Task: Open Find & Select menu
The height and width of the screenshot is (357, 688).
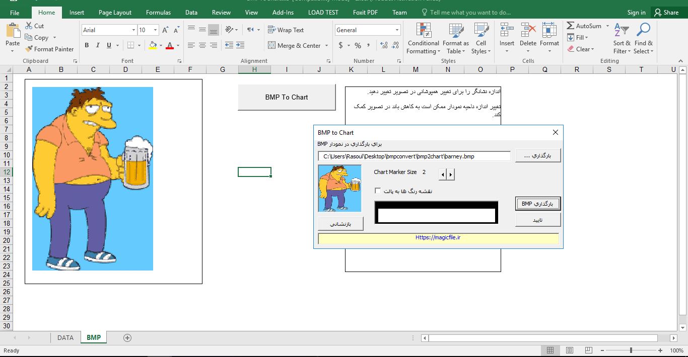Action: [x=643, y=39]
